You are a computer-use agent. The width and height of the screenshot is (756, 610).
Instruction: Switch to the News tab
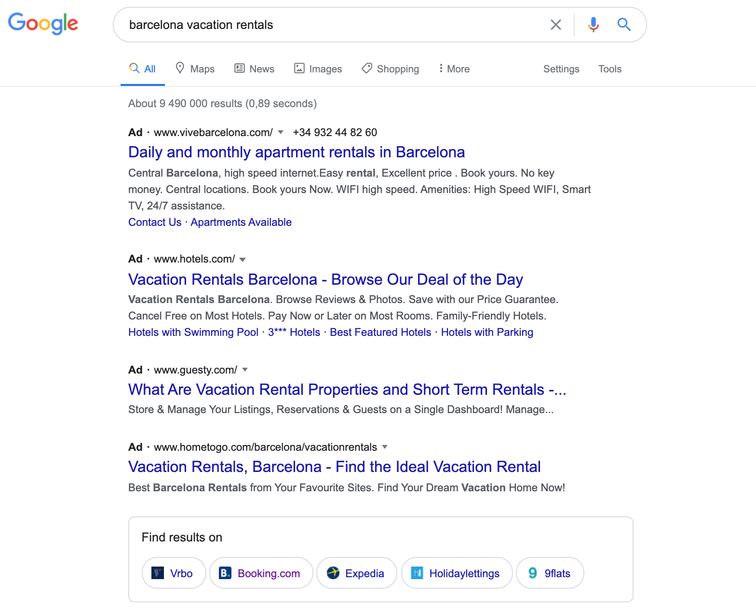click(254, 69)
